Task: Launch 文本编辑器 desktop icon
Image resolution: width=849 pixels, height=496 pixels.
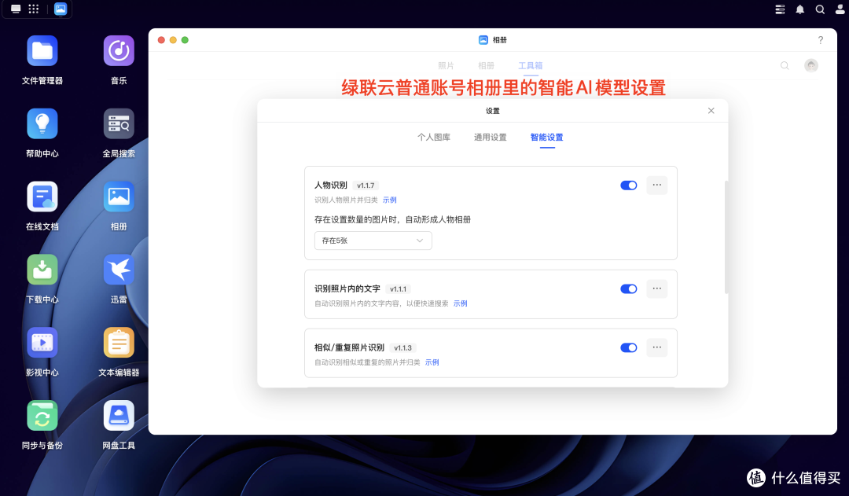Action: tap(119, 344)
